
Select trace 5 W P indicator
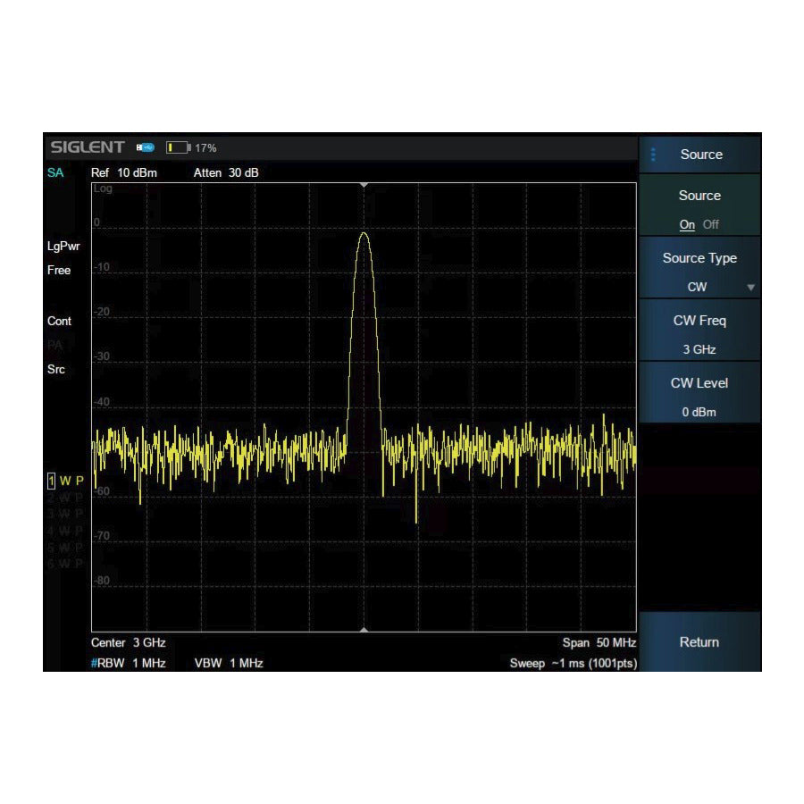click(65, 548)
